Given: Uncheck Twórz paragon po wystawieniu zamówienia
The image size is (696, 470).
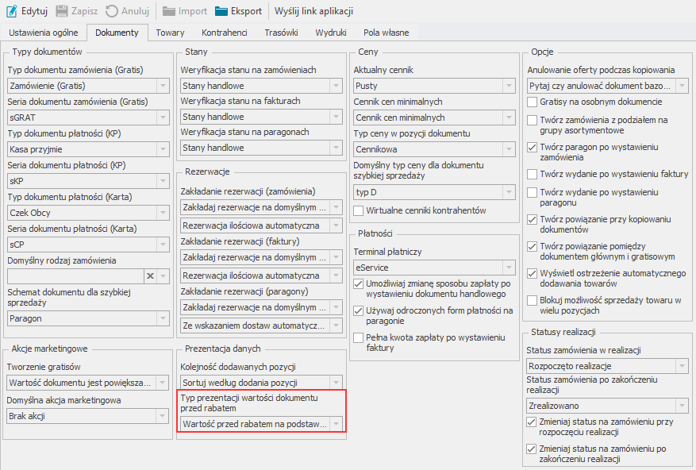Looking at the screenshot, I should click(533, 148).
